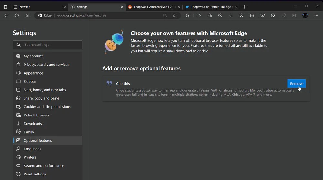Open Languages settings
This screenshot has height=180, width=323.
pos(47,149)
